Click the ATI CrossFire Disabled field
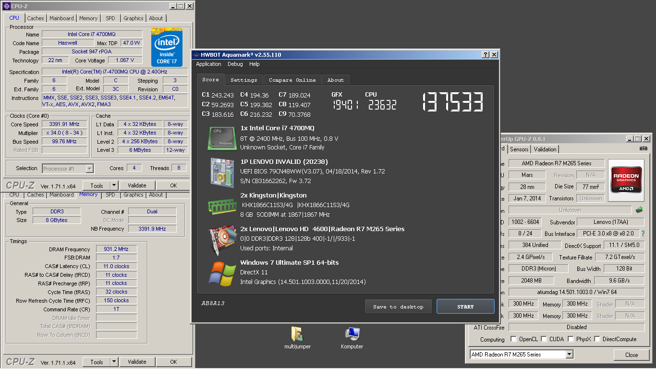The image size is (656, 369). click(576, 327)
